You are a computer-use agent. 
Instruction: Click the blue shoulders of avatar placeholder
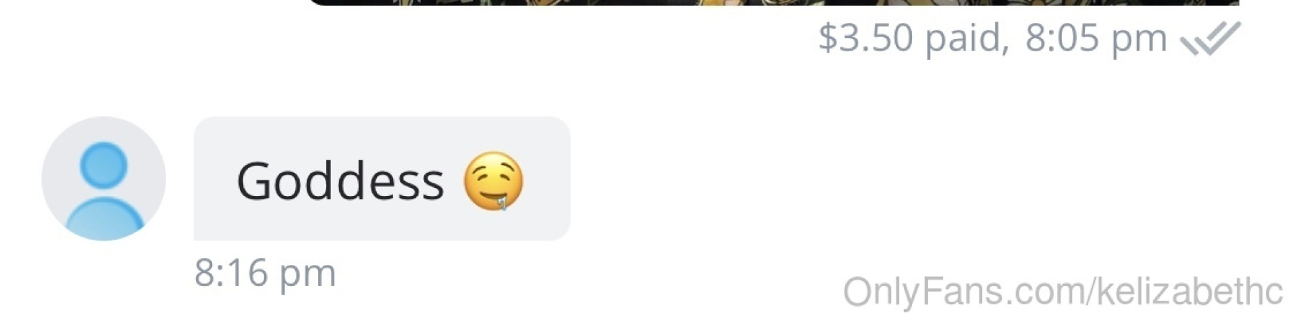[104, 218]
